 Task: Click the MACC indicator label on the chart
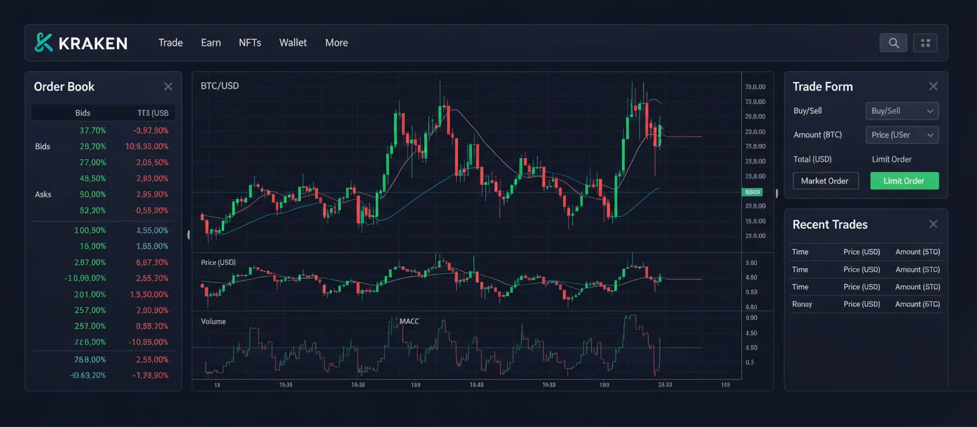tap(408, 321)
